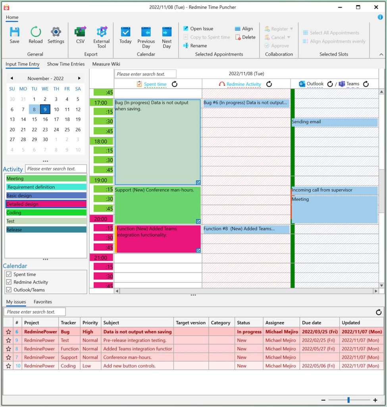Align the selected appointments
This screenshot has height=407, width=387.
pyautogui.click(x=244, y=29)
